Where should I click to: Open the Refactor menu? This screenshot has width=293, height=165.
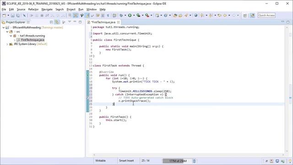tap(33, 9)
